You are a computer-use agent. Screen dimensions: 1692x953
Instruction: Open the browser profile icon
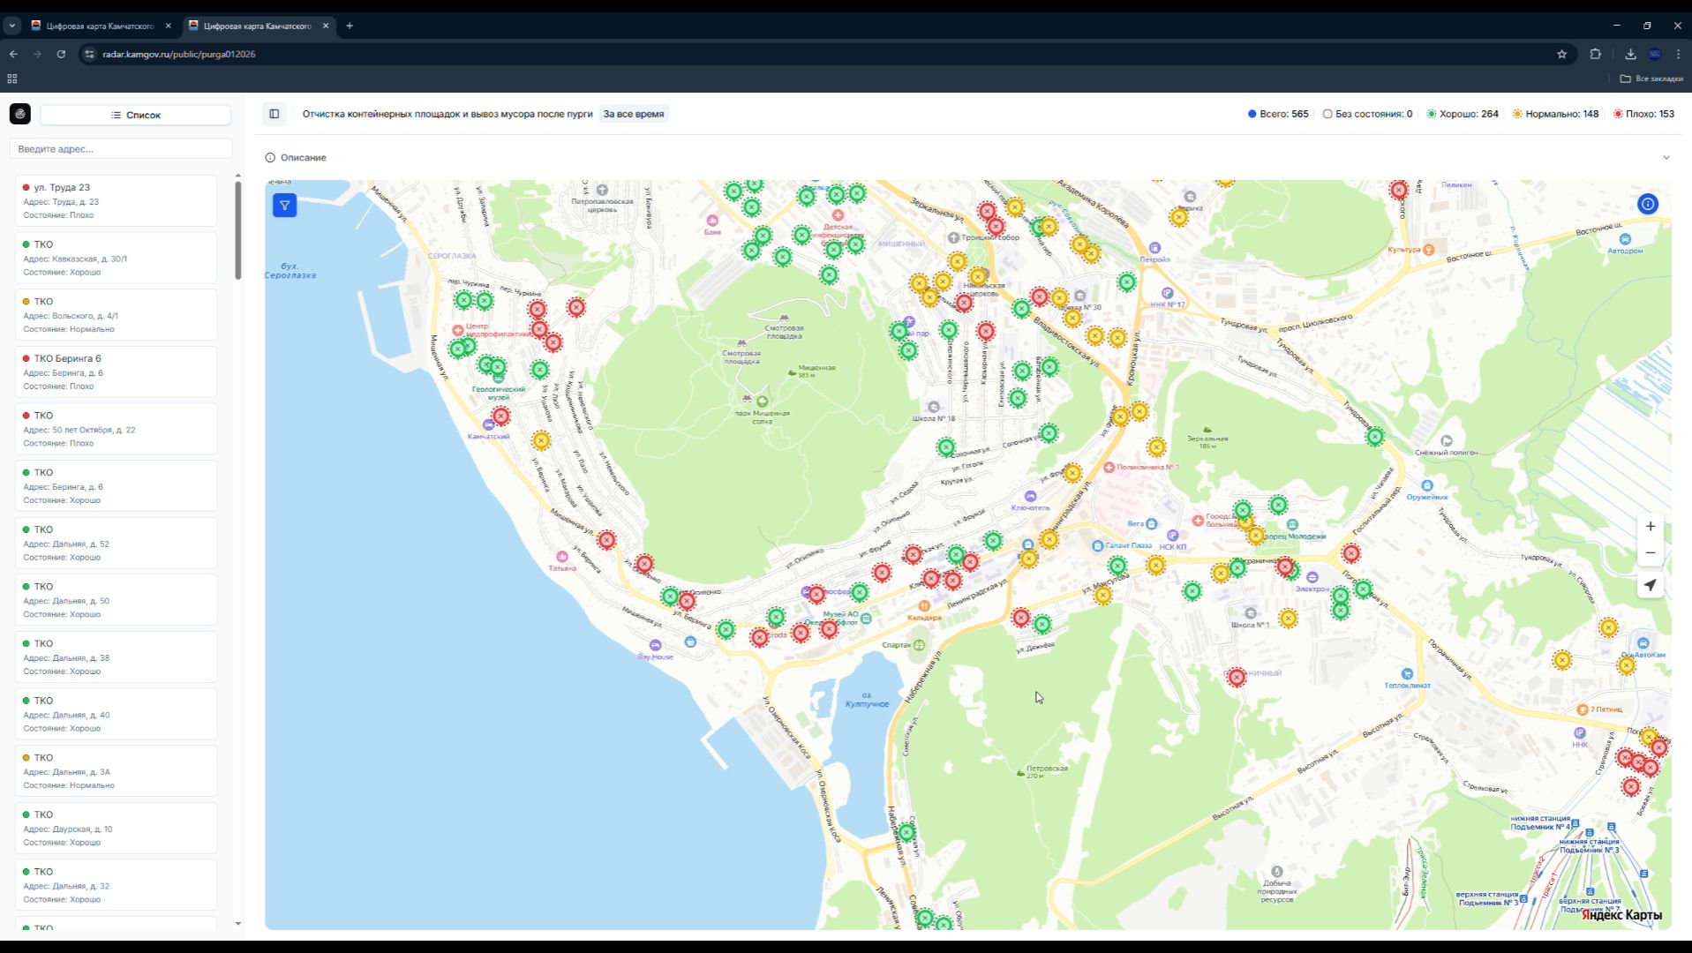tap(1655, 54)
